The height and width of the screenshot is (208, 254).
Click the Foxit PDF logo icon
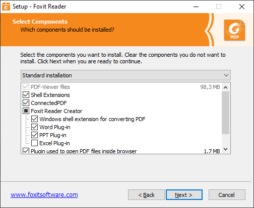[x=234, y=30]
